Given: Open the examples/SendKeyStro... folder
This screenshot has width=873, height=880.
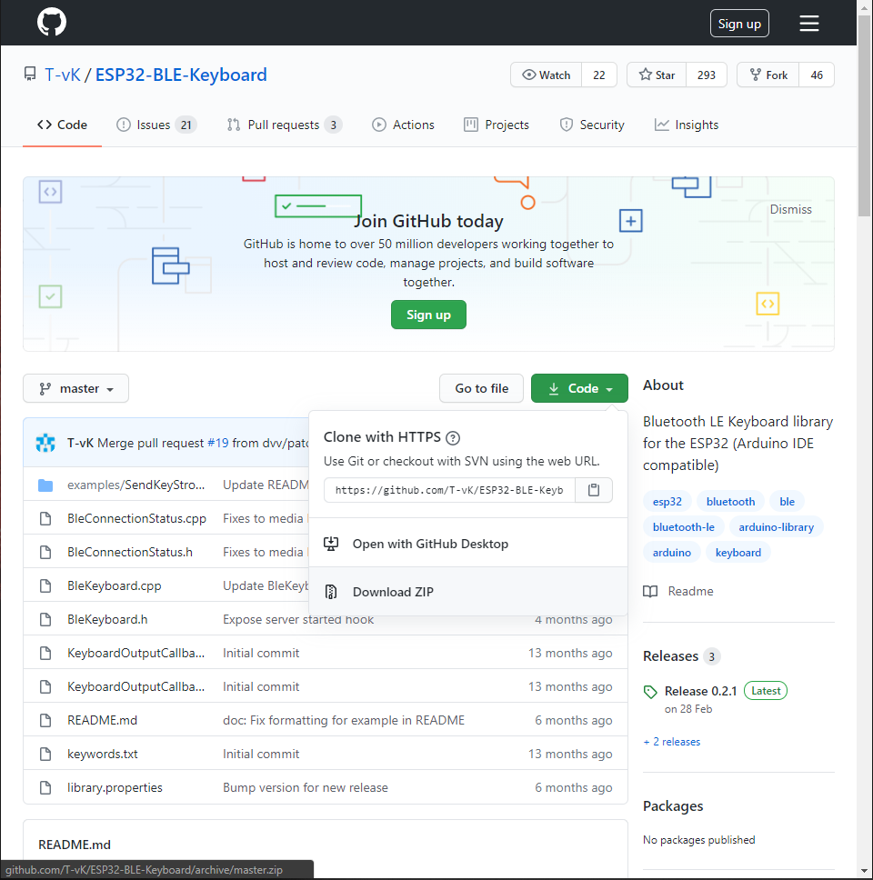Looking at the screenshot, I should pyautogui.click(x=135, y=485).
